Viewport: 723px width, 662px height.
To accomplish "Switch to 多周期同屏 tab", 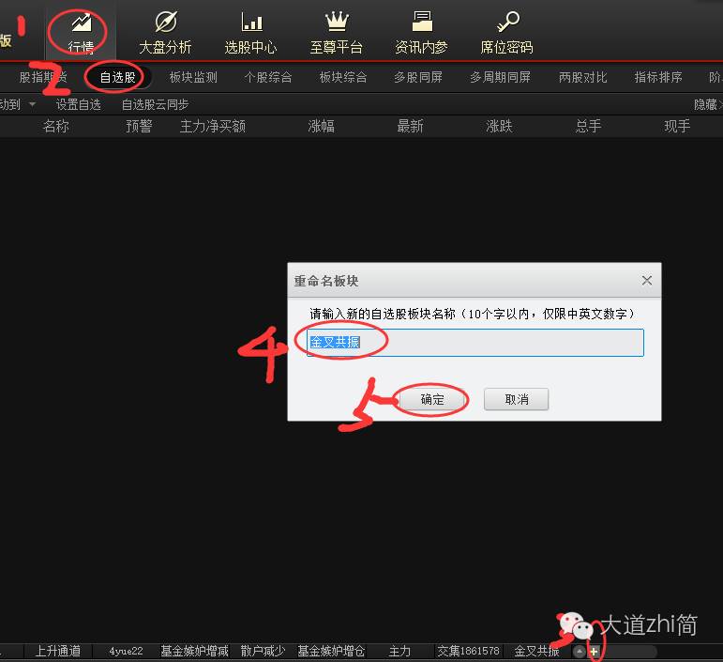I will 501,77.
